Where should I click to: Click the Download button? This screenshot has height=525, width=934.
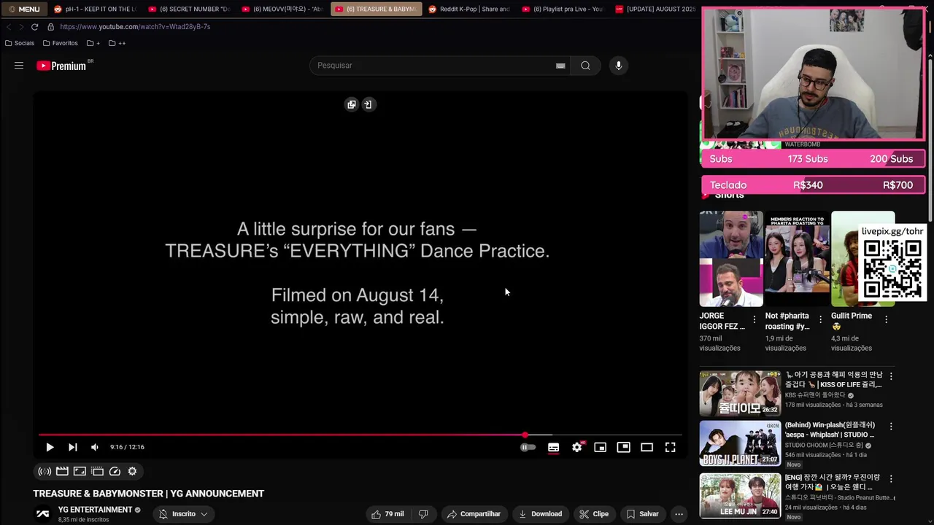(540, 514)
